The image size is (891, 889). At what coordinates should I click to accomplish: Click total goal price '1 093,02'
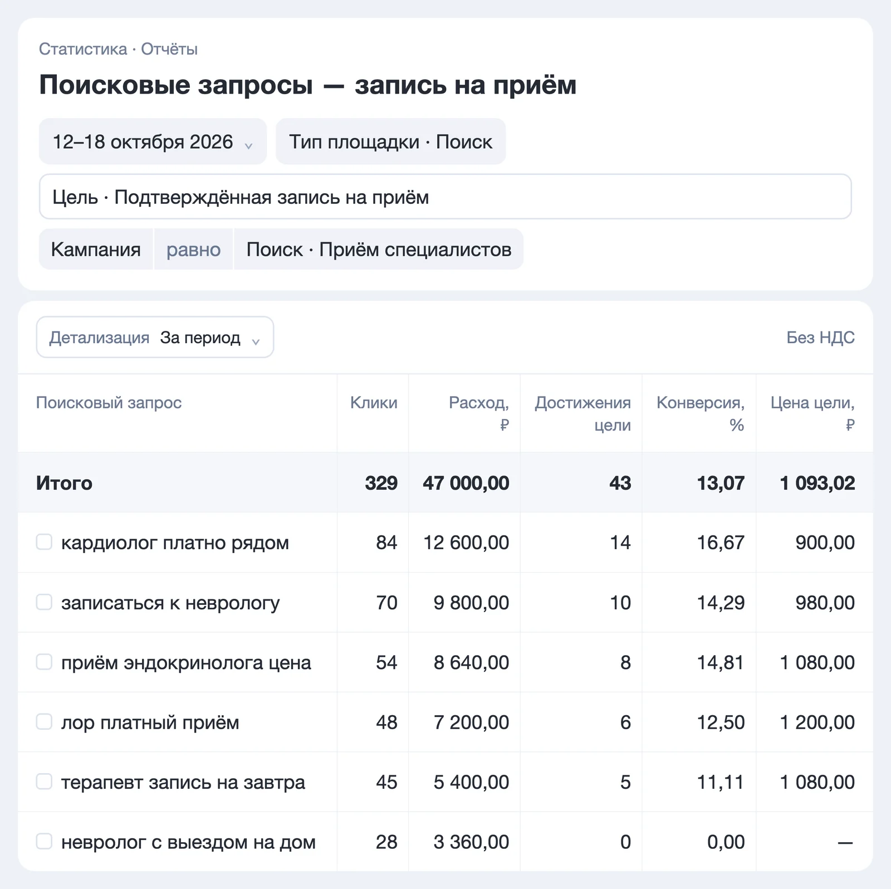click(x=817, y=483)
